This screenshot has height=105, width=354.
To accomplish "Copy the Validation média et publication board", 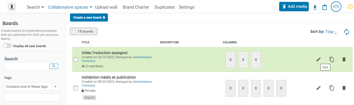I will [x=332, y=88].
